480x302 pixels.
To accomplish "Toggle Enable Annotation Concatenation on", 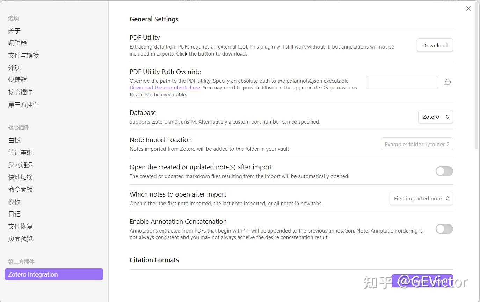I will tap(444, 229).
